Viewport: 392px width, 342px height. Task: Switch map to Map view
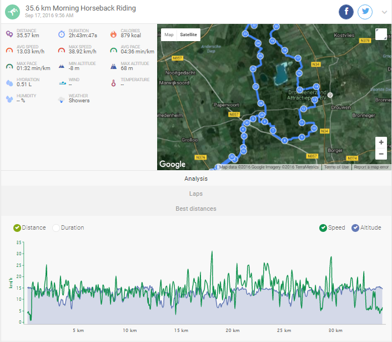(x=169, y=34)
